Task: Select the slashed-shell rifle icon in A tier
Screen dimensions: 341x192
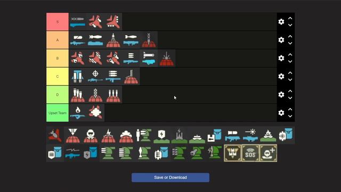Action: point(78,40)
